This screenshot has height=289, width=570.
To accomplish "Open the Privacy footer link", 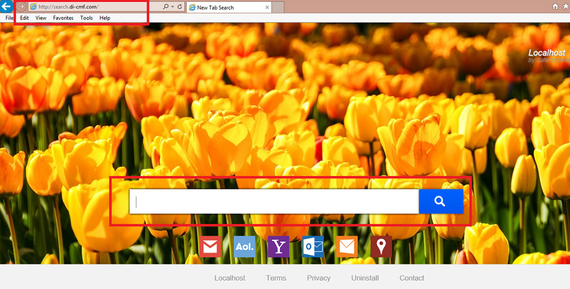I will [x=319, y=278].
